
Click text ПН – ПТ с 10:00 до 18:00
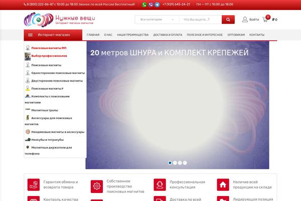215,4
